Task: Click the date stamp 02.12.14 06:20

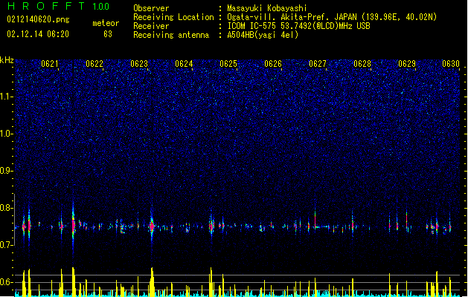Action: pos(38,34)
